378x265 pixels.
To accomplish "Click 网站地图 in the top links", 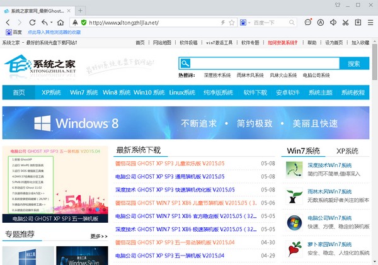I will [162, 43].
